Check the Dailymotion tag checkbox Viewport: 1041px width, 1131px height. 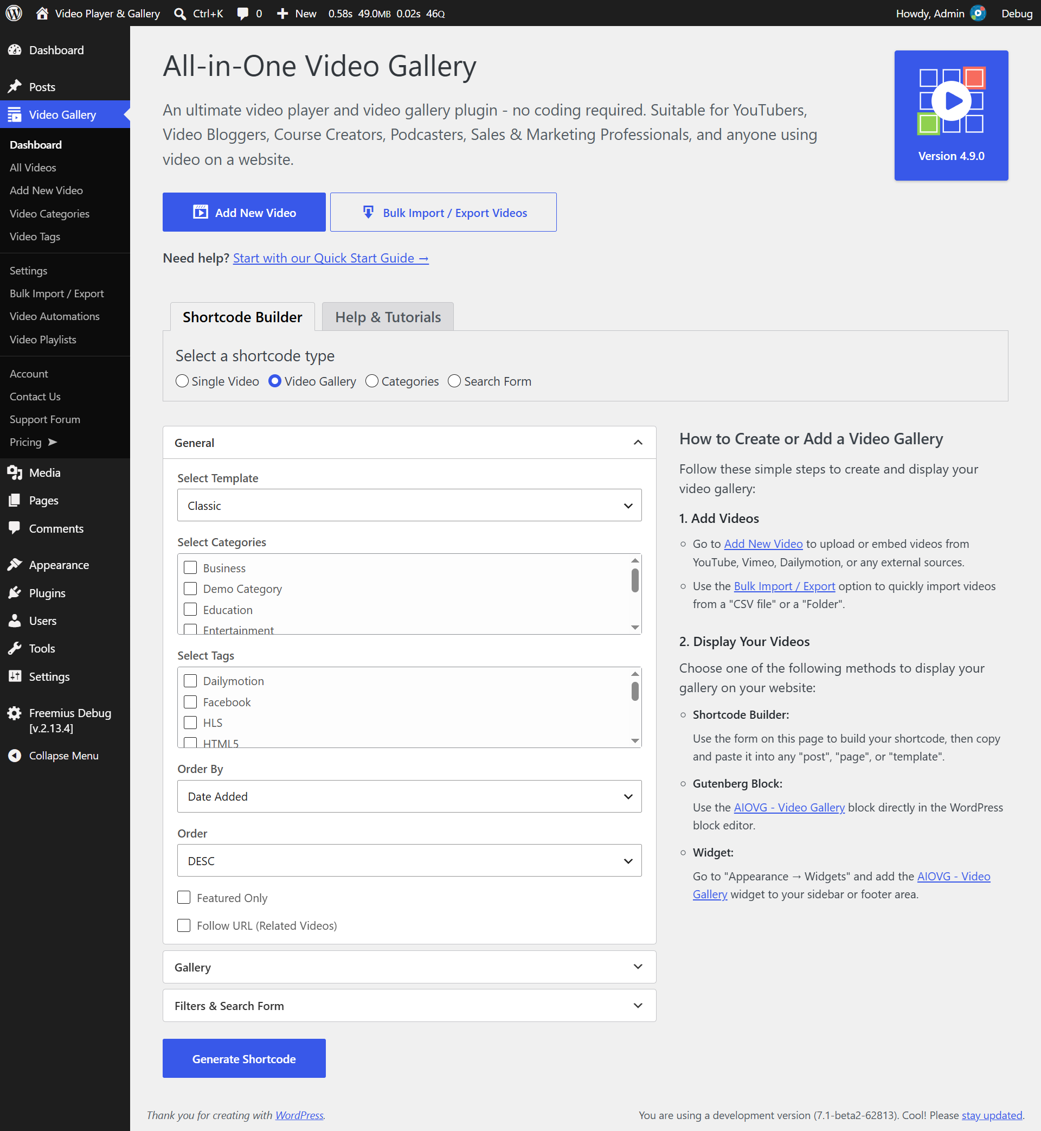tap(190, 681)
